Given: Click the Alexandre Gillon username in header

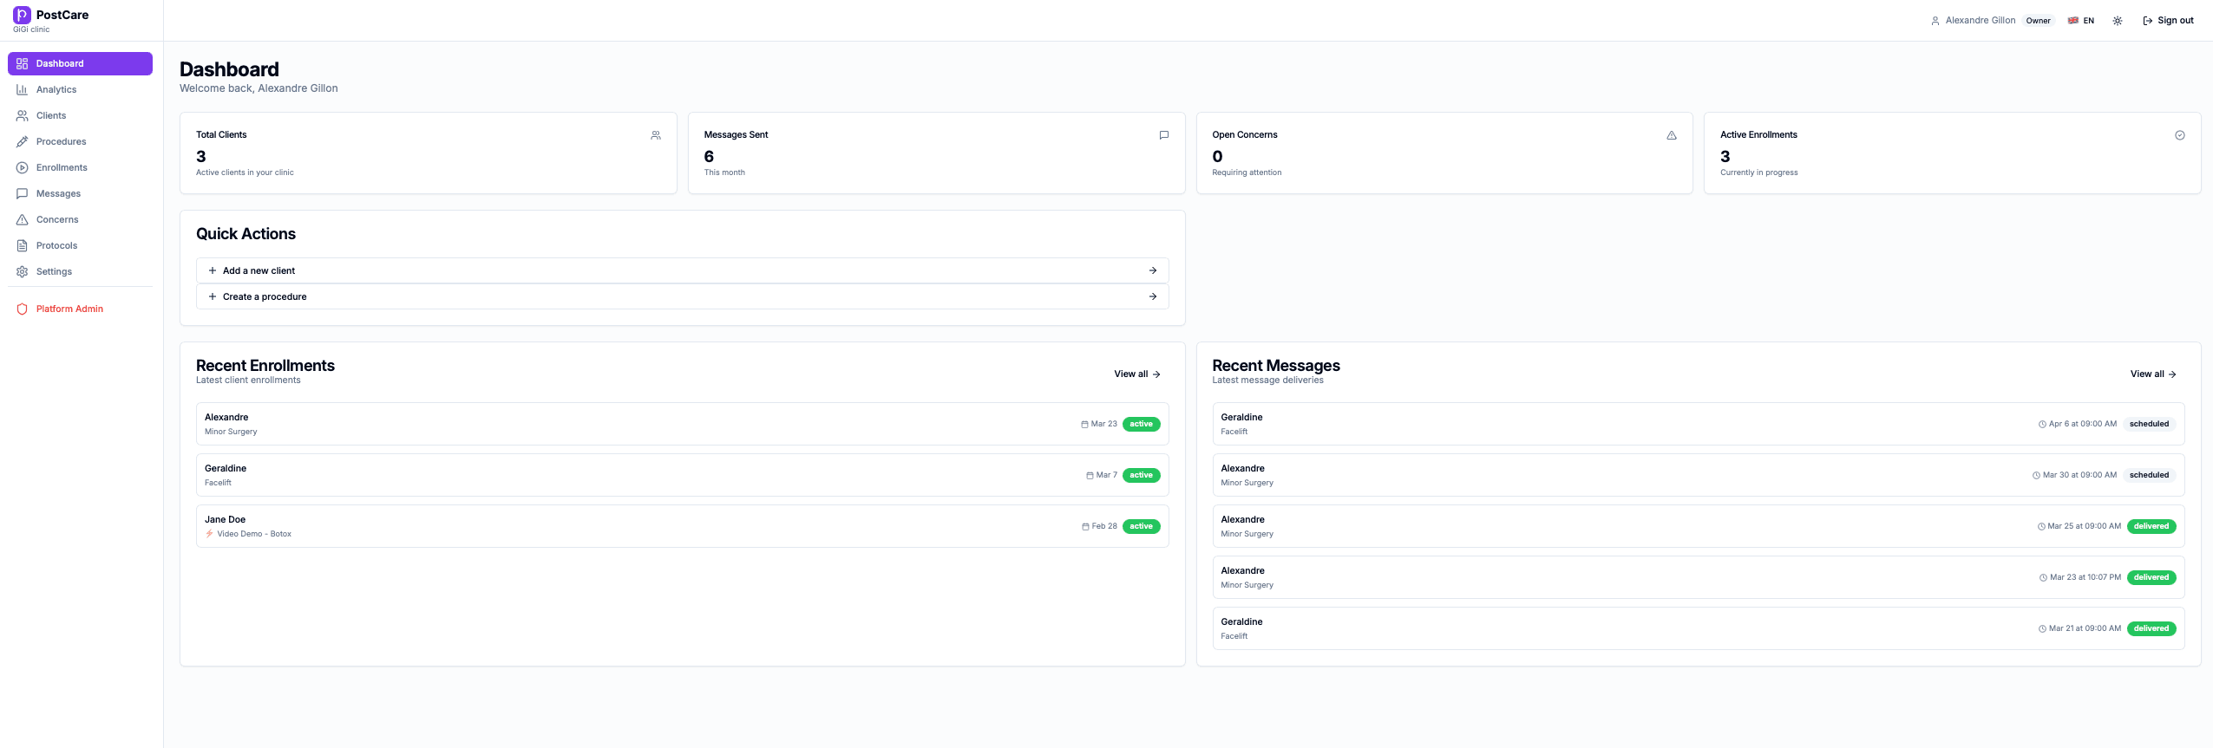Looking at the screenshot, I should coord(1981,21).
